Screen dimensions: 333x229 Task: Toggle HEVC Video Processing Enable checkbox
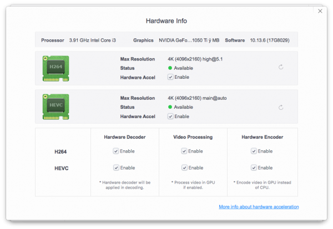click(184, 167)
